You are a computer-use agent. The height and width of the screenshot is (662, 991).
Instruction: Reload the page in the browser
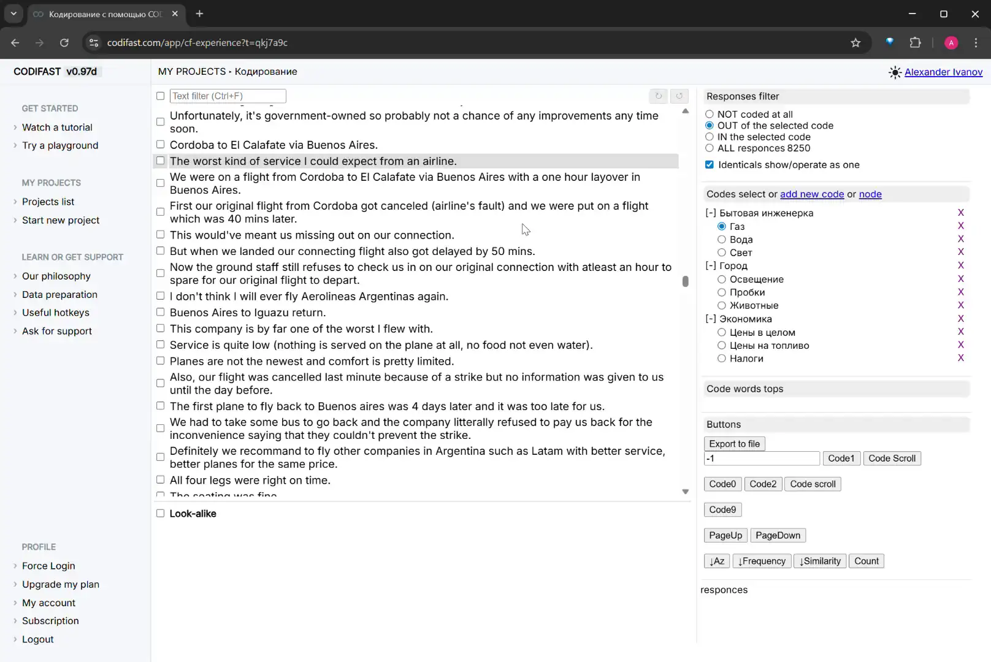pyautogui.click(x=64, y=43)
